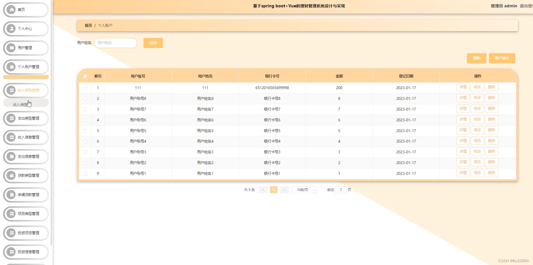Click the 前往 page number input
Image resolution: width=533 pixels, height=265 pixels.
[341, 190]
